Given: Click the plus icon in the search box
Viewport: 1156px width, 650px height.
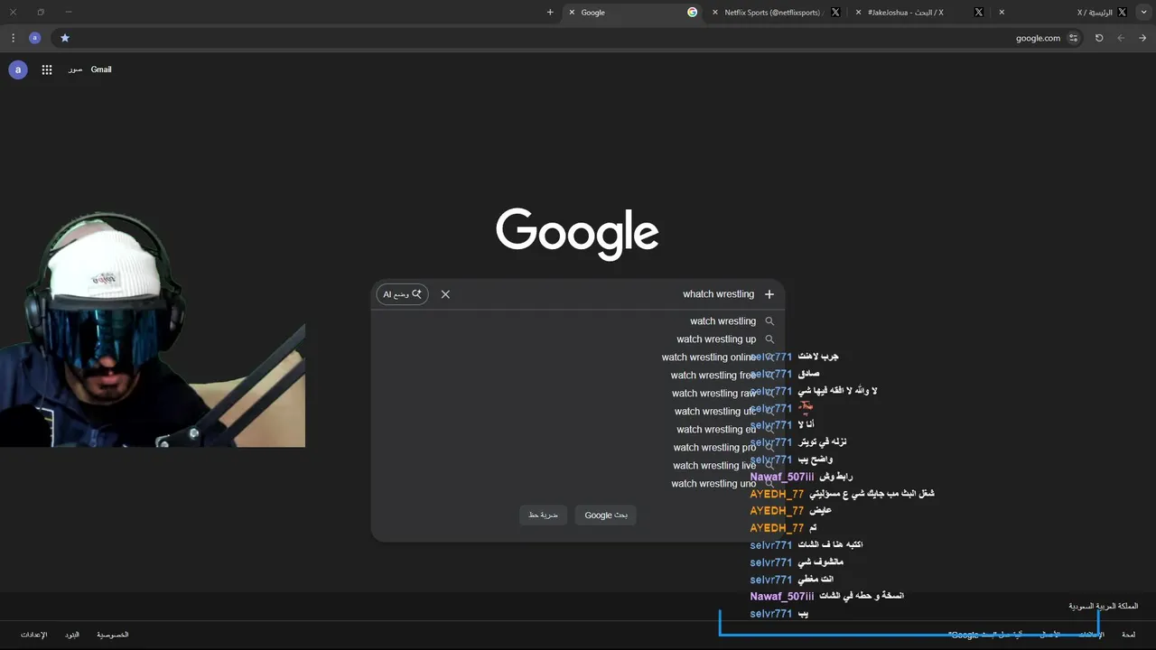Looking at the screenshot, I should pos(769,294).
